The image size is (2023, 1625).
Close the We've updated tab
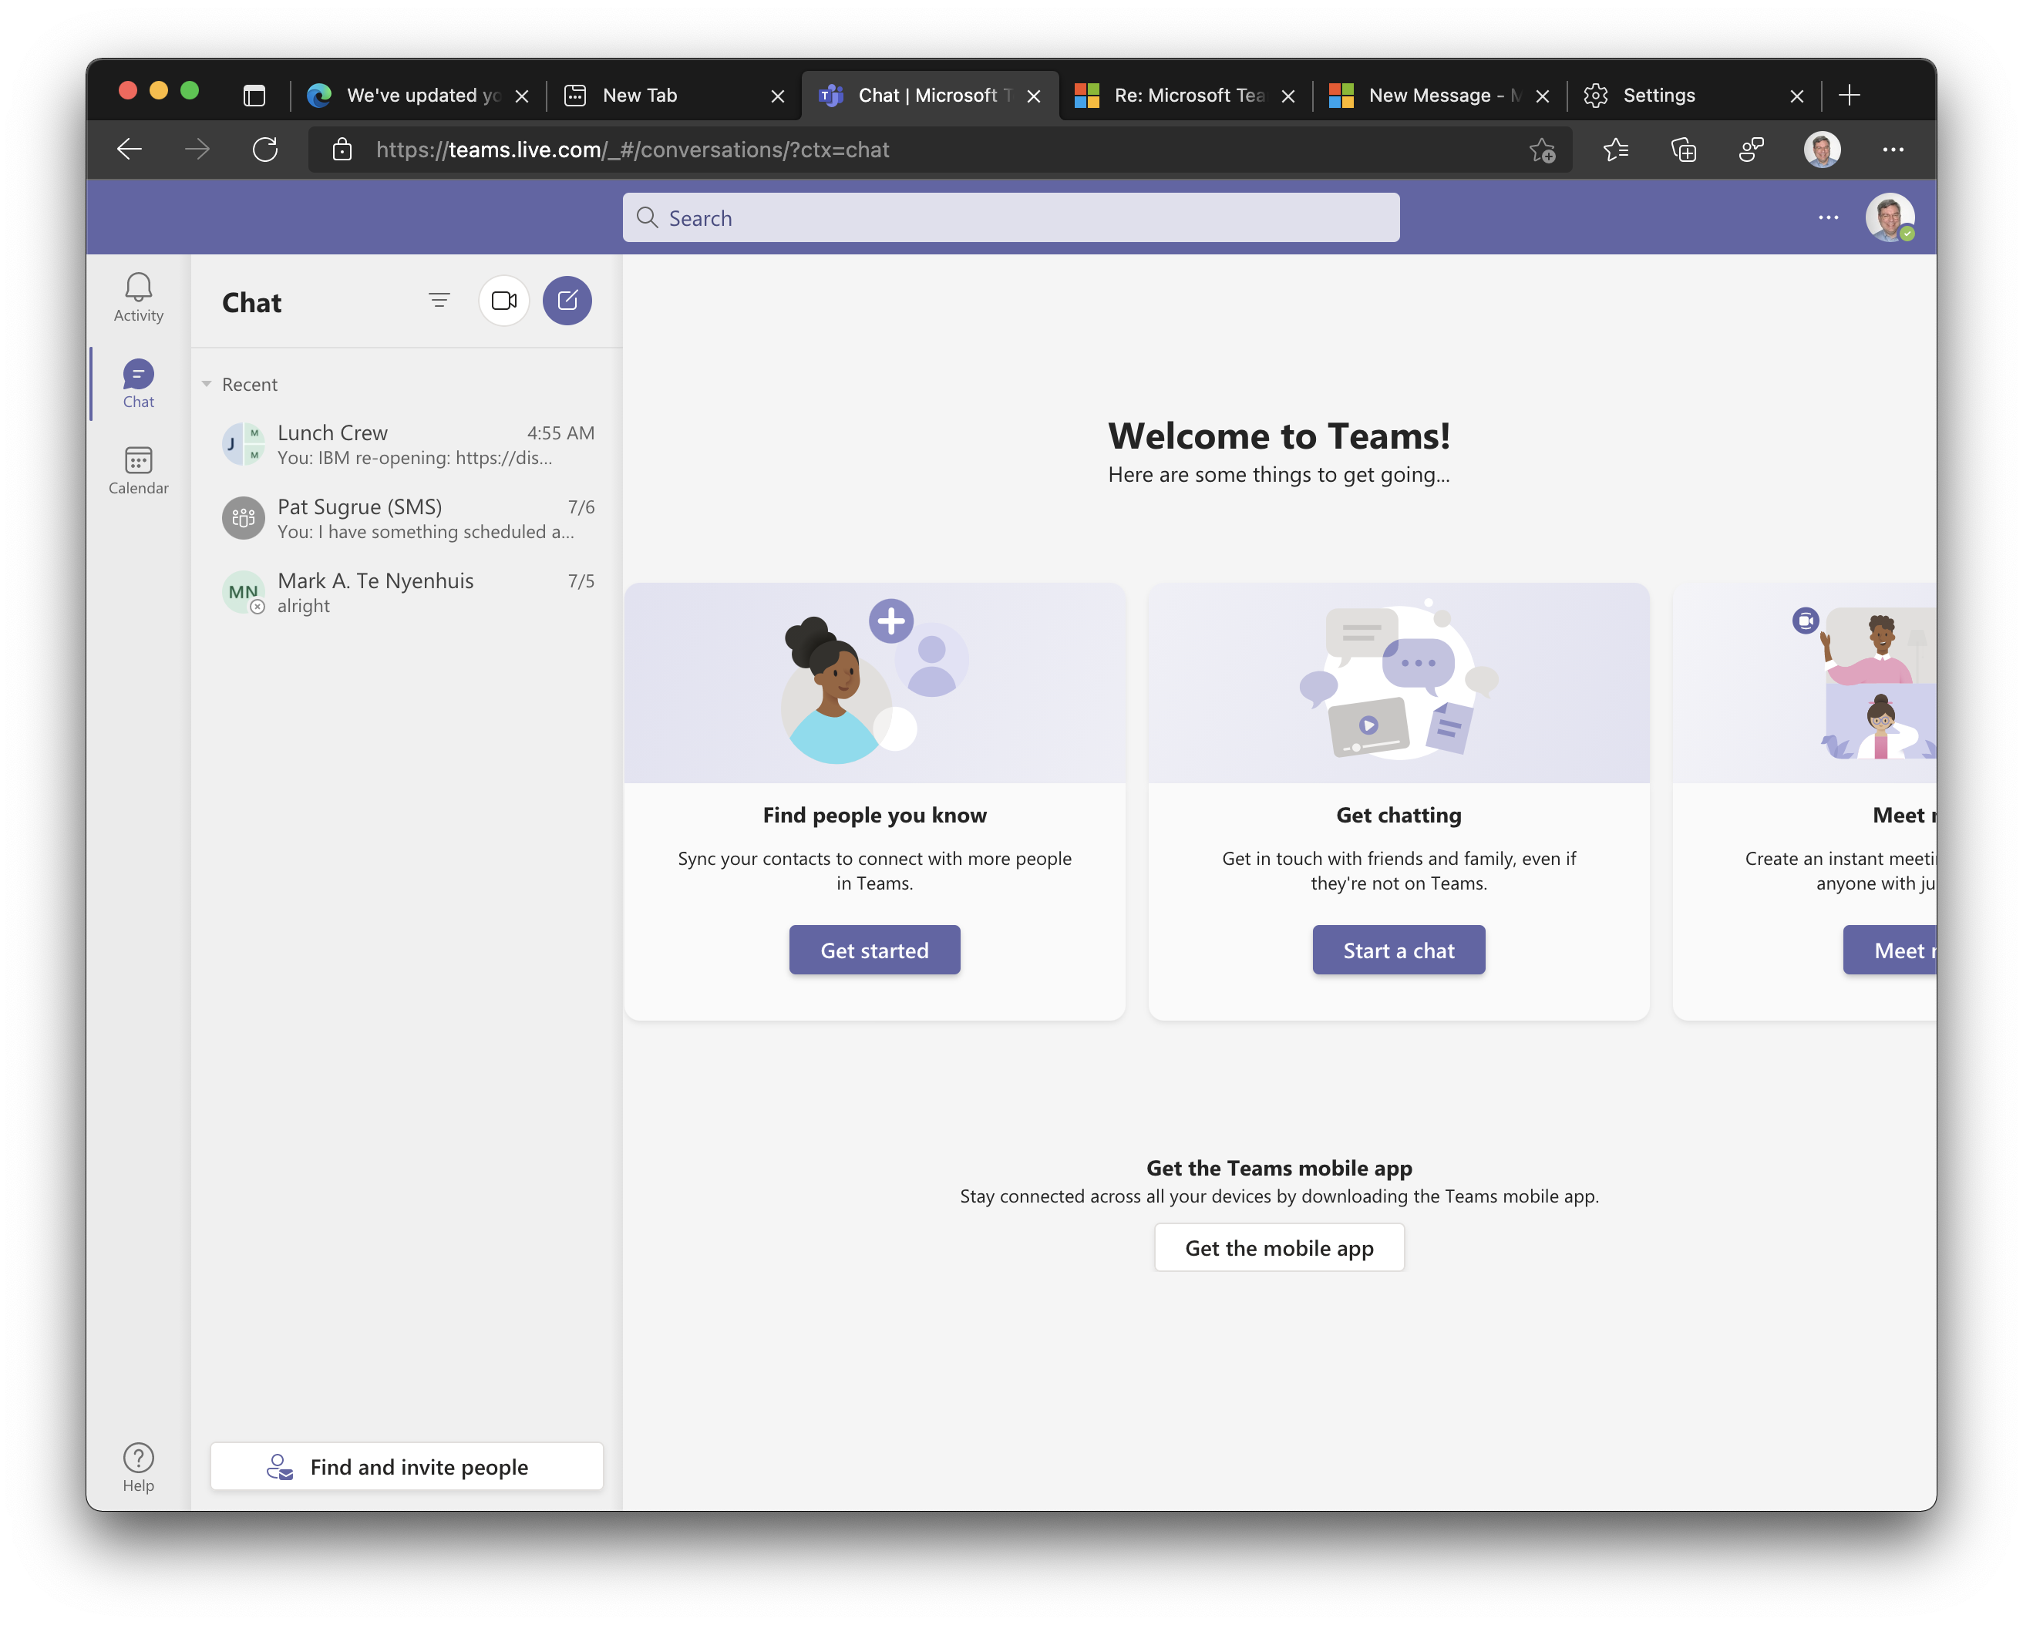coord(523,96)
